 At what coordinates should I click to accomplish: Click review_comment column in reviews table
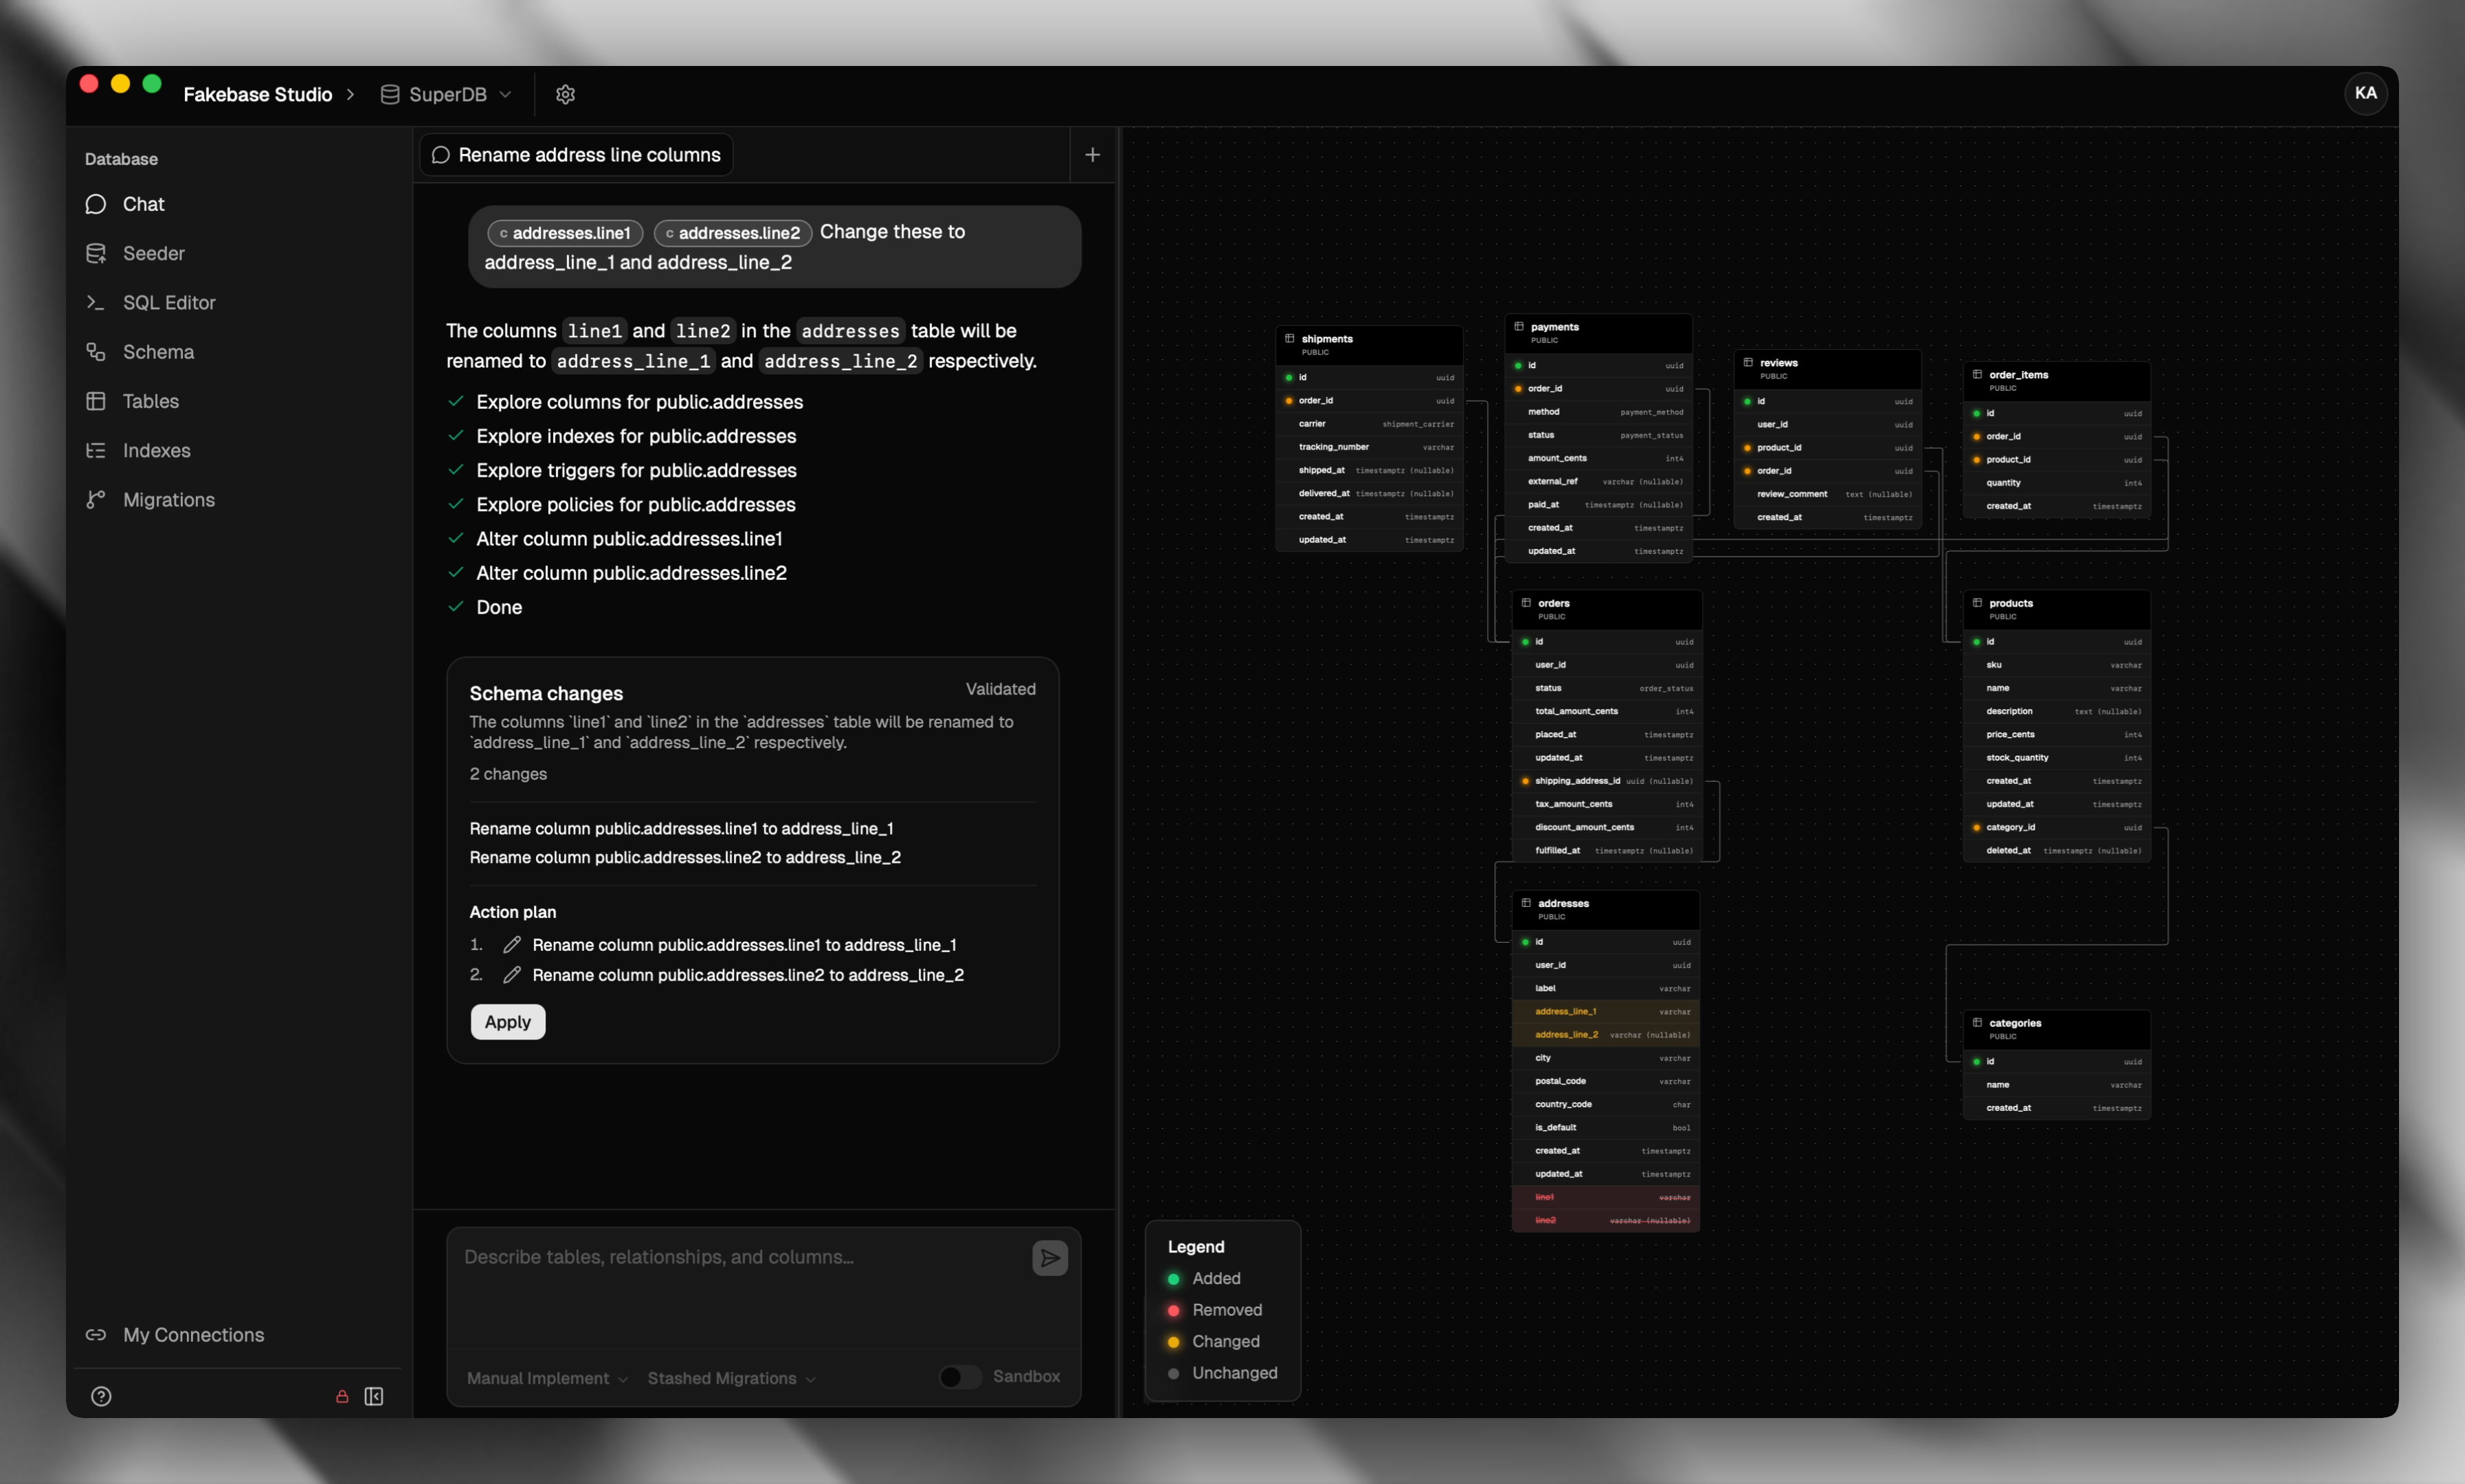tap(1827, 494)
